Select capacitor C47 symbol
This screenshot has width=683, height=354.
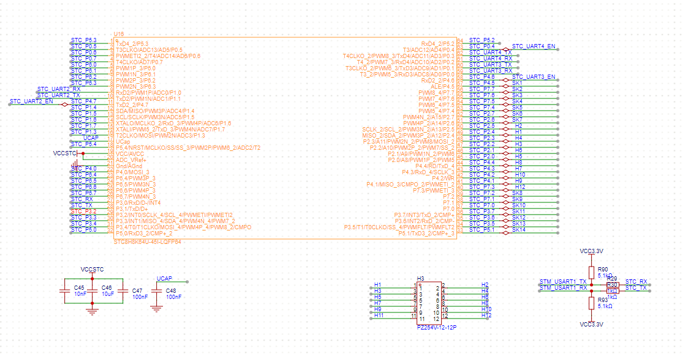click(121, 291)
